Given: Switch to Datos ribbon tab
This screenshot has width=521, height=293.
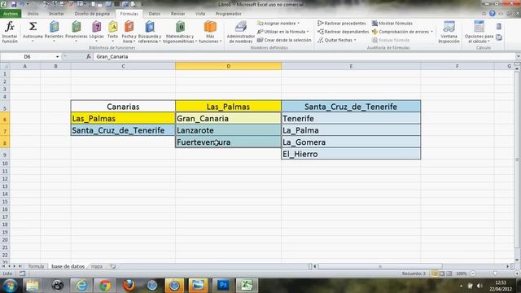Looking at the screenshot, I should (154, 14).
